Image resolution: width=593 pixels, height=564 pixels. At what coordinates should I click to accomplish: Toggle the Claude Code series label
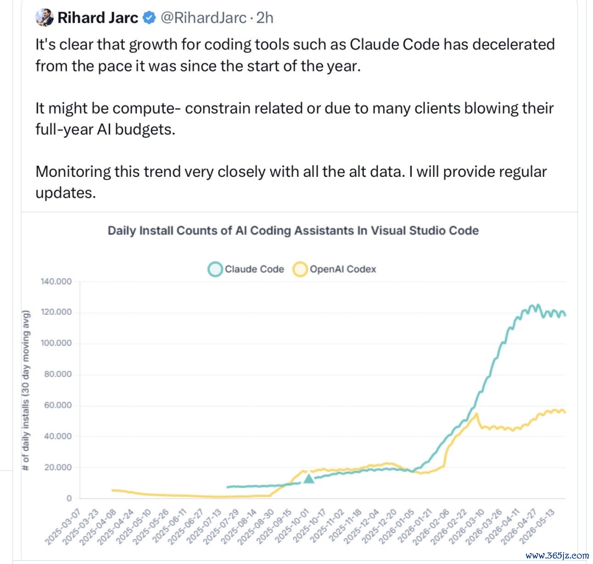[254, 269]
